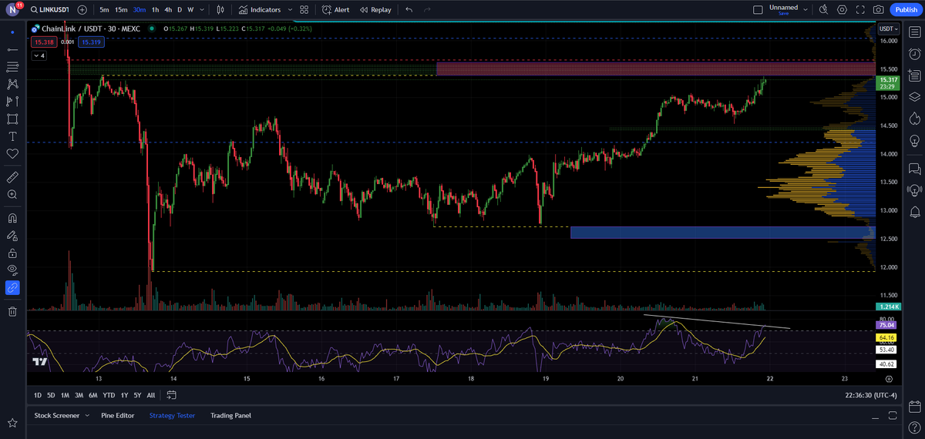Open the Unnamed layout save button

click(783, 10)
